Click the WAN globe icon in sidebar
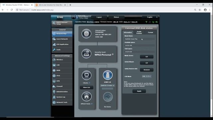Screen dimensions: 213x120 (x=54, y=70)
